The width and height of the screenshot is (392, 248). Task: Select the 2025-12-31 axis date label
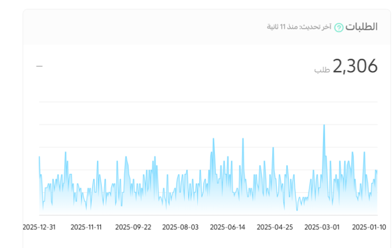point(39,227)
